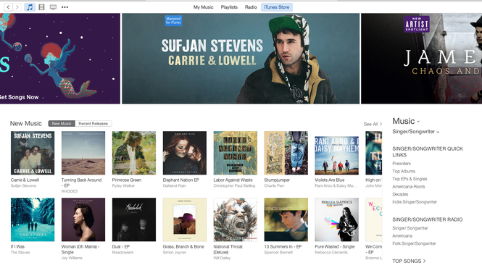This screenshot has width=482, height=268.
Task: Go back with the left arrow button
Action: click(9, 7)
